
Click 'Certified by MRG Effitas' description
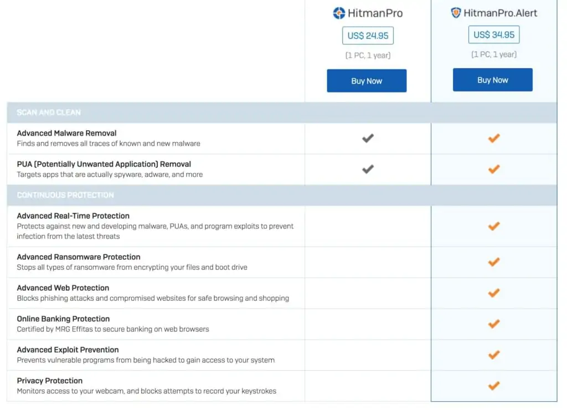tap(113, 329)
